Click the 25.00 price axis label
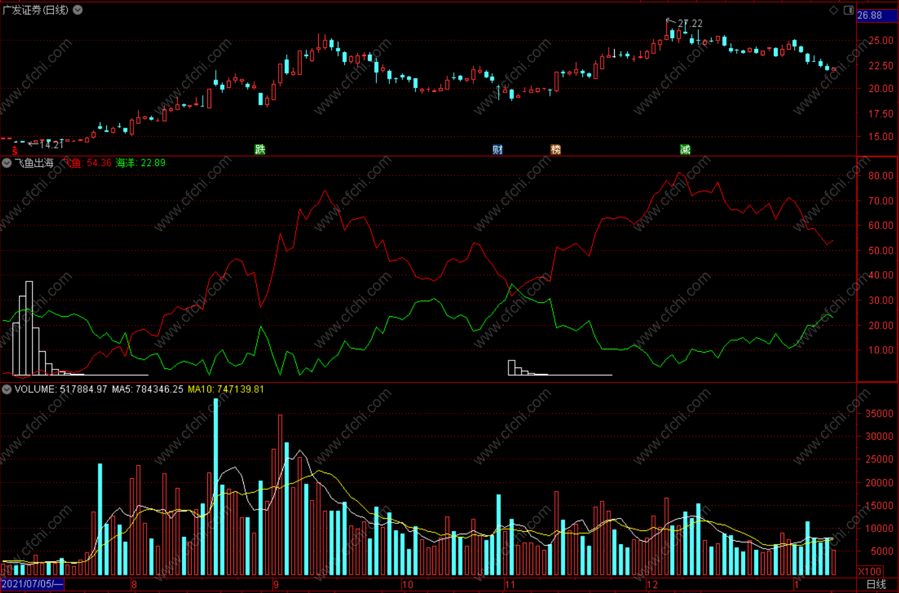Image resolution: width=899 pixels, height=593 pixels. [x=881, y=40]
